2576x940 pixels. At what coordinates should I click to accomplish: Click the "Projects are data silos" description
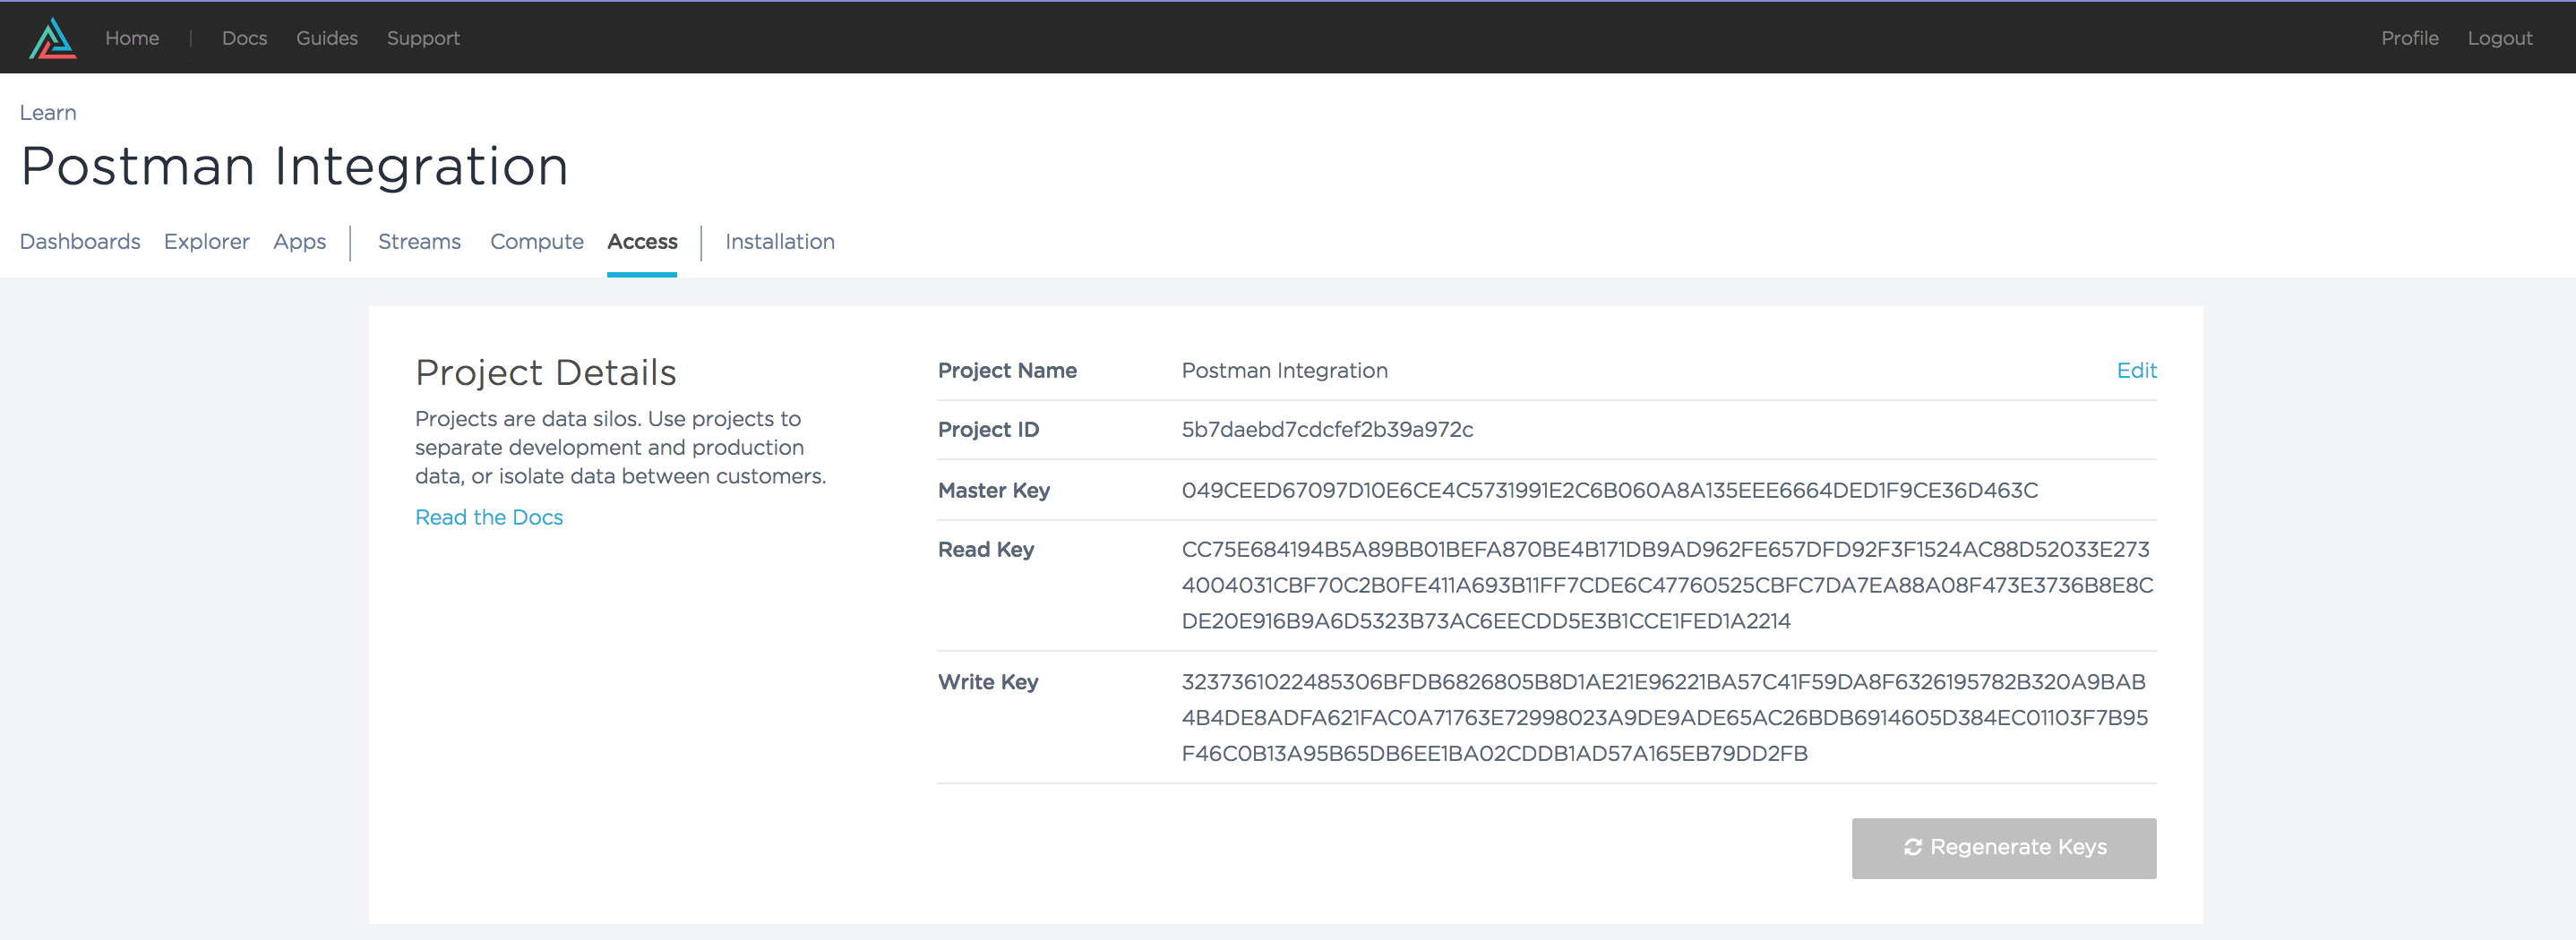620,447
